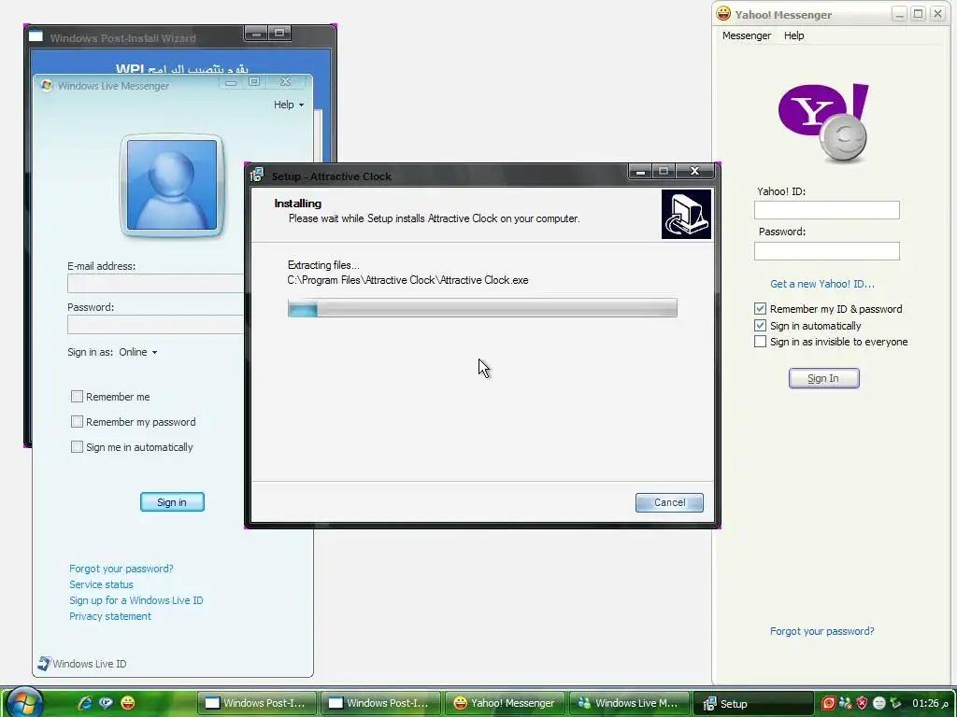The height and width of the screenshot is (717, 957).
Task: Open the Help menu in Yahoo Messenger
Action: click(793, 35)
